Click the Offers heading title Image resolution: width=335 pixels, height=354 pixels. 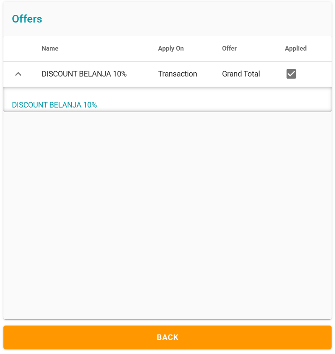pyautogui.click(x=27, y=19)
